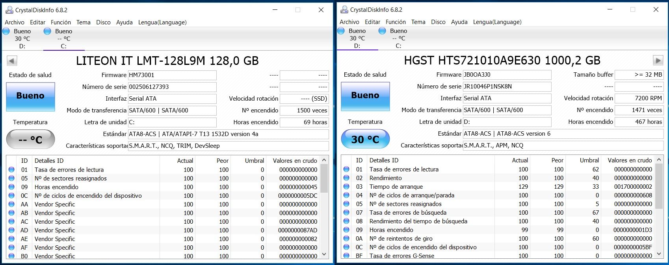
Task: Click the status orb beside Tiempo de arranque
Action: tap(346, 186)
